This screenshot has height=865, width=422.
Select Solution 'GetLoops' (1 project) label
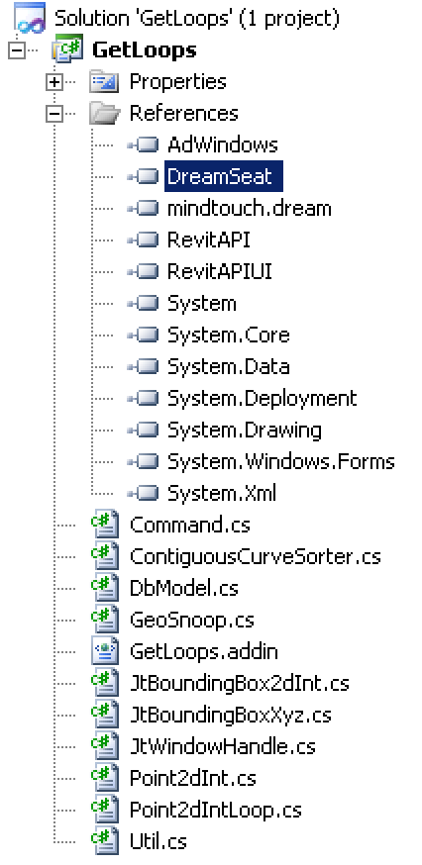click(197, 19)
